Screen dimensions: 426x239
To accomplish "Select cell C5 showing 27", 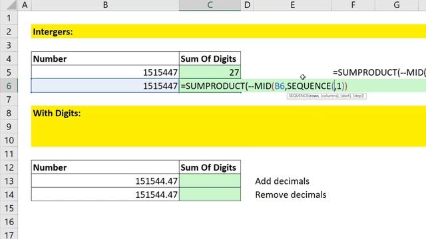I will [x=210, y=72].
